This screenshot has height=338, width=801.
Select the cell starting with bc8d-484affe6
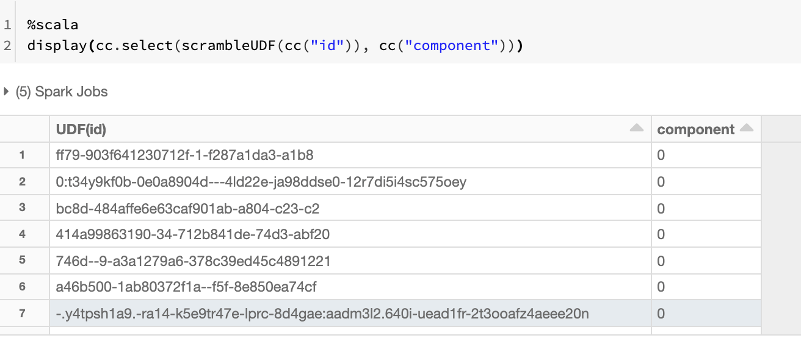(x=187, y=209)
